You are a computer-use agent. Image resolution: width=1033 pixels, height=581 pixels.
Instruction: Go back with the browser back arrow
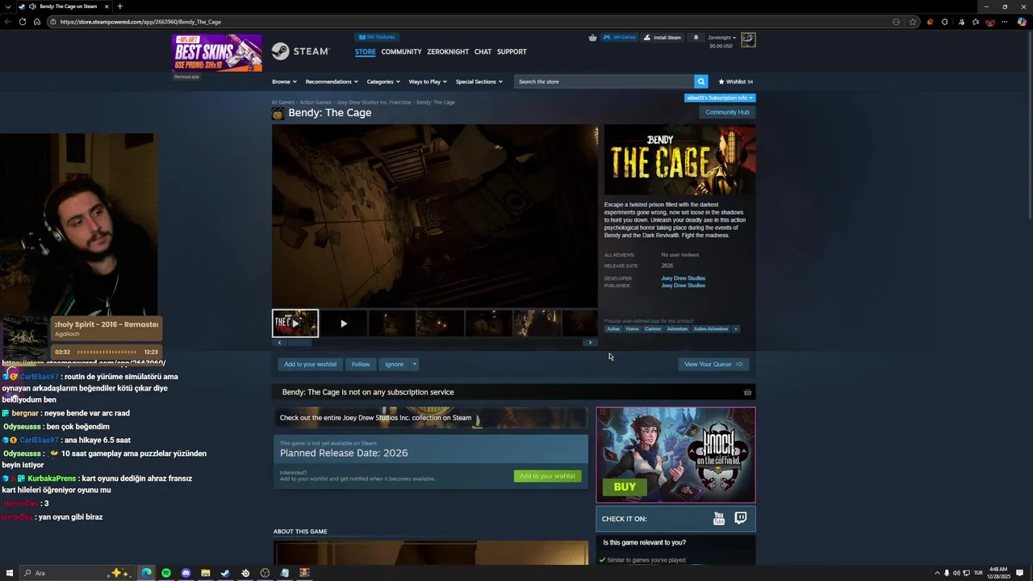[x=7, y=22]
